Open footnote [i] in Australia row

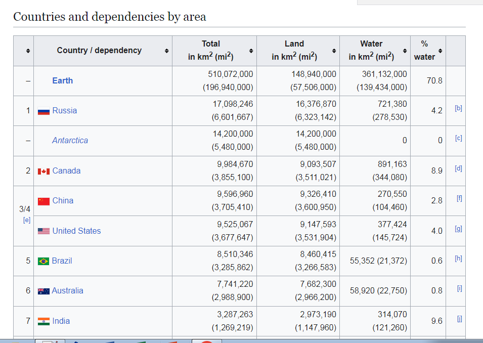point(460,288)
